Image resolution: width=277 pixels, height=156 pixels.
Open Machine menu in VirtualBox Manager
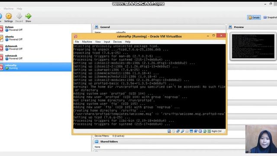[9, 9]
